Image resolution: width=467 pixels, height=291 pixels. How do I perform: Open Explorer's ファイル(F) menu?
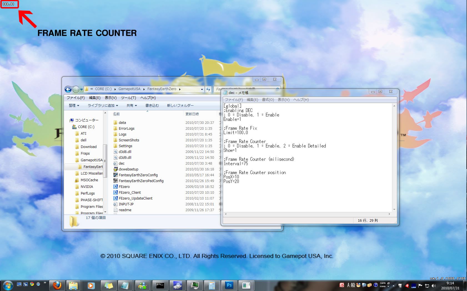pos(76,98)
